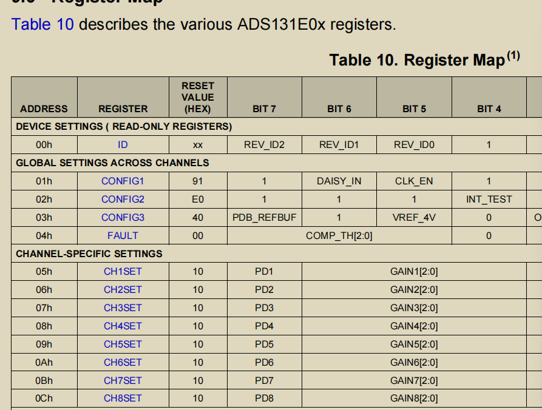This screenshot has height=410, width=542.
Task: Open the ID register link
Action: (123, 145)
